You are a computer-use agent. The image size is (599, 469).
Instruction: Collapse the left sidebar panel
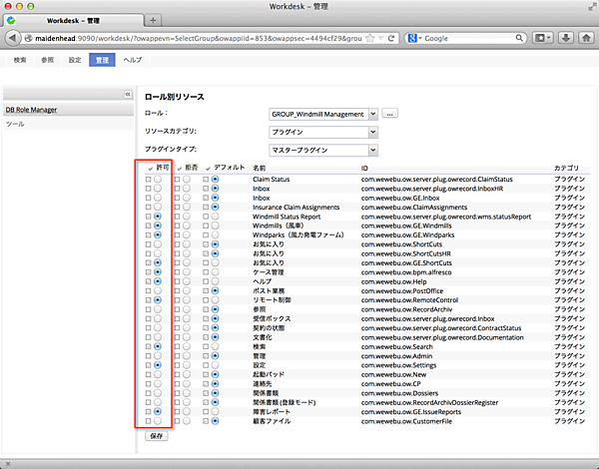[x=128, y=94]
